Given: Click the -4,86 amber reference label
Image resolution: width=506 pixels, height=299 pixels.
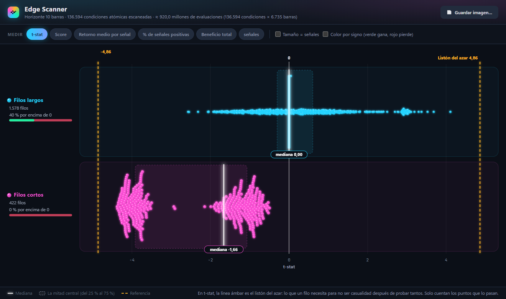Looking at the screenshot, I should point(106,52).
